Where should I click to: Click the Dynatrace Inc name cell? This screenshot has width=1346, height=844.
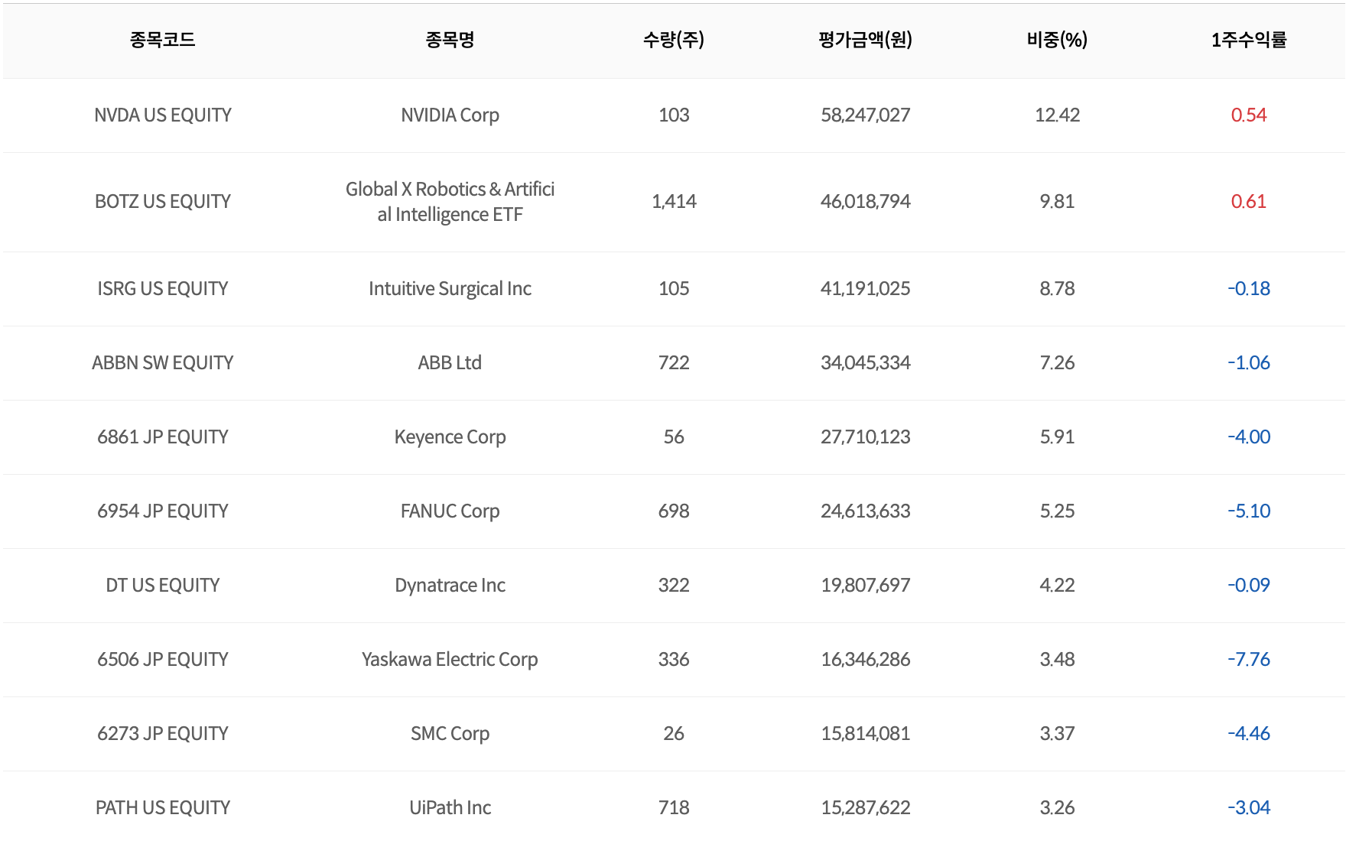[450, 585]
